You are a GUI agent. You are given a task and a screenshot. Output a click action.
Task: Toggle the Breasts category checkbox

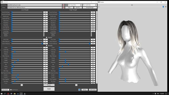pos(46,46)
